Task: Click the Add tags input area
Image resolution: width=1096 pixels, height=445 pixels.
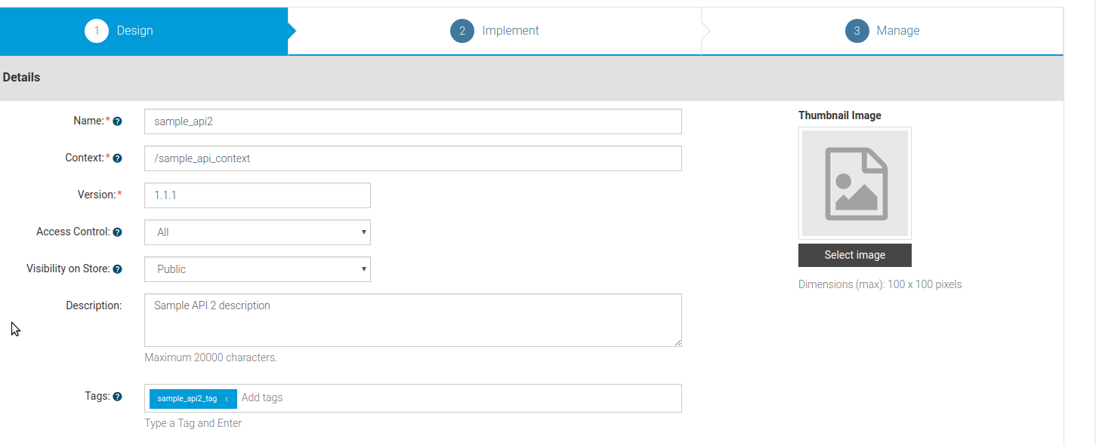Action: tap(302, 397)
